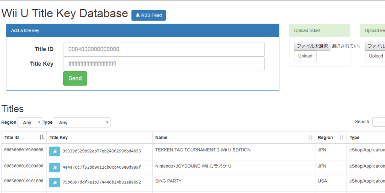Click into the Search box
Image resolution: width=385 pixels, height=193 pixels.
[x=379, y=122]
